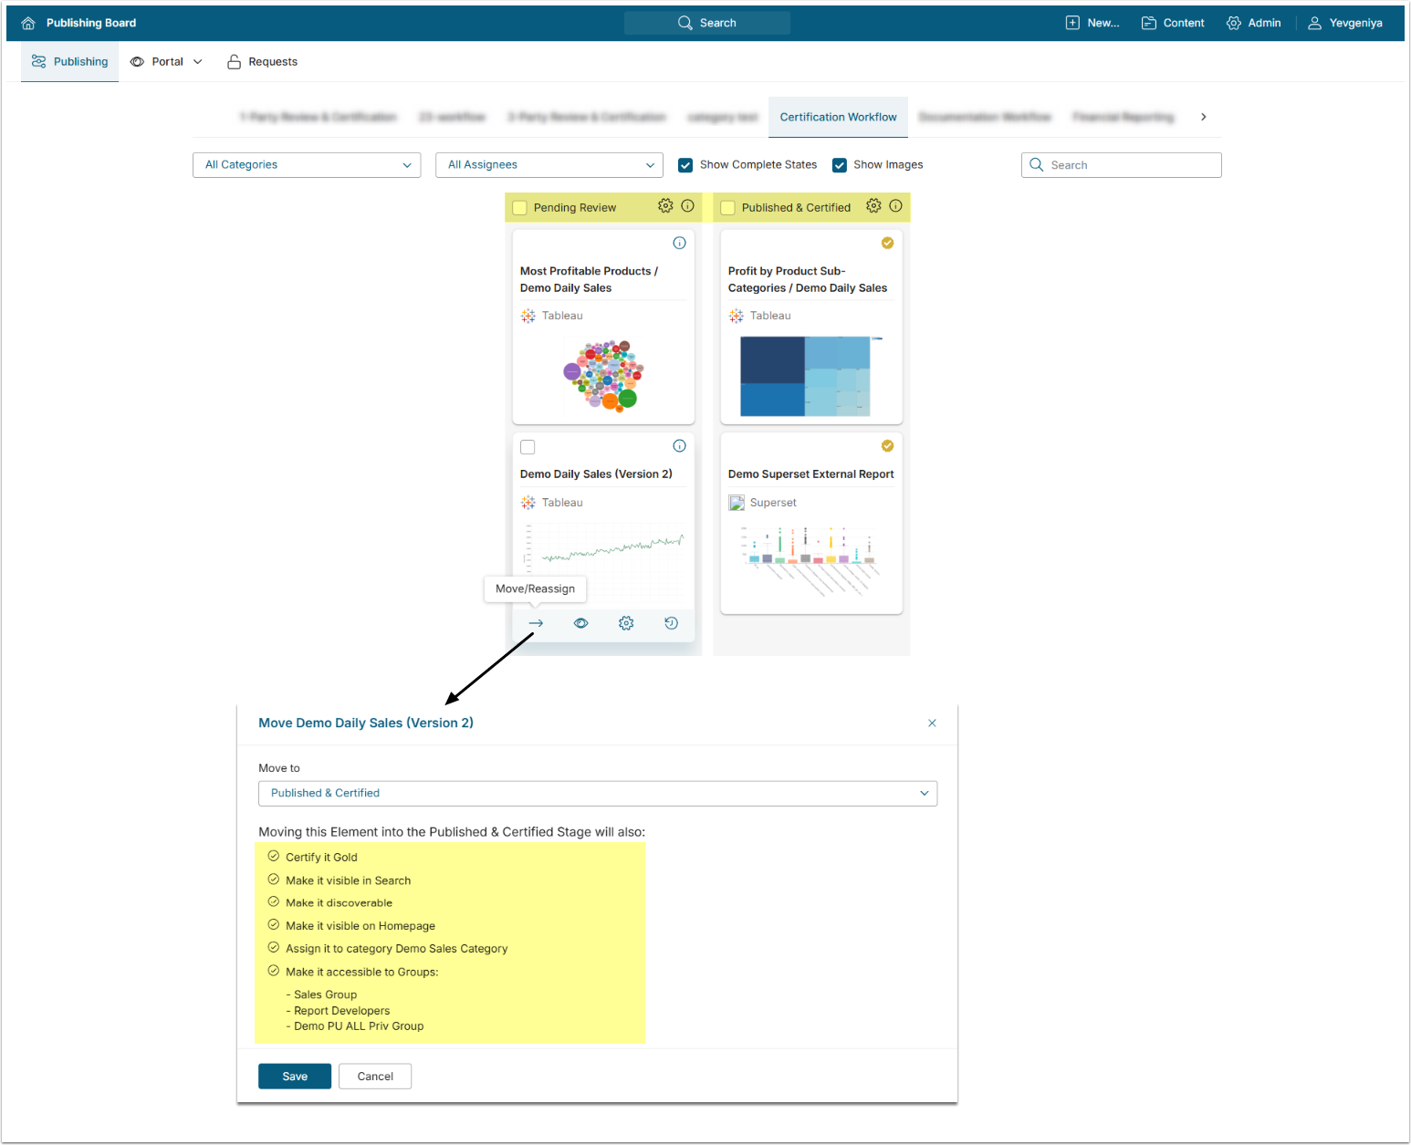1411x1145 pixels.
Task: Select the Demo Daily Sales (Version 2) checkbox
Action: [x=528, y=447]
